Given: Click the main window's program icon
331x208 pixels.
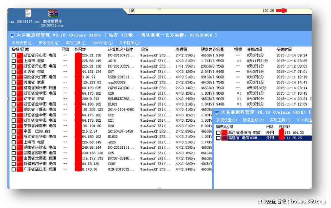Looking at the screenshot, I should 12,35.
